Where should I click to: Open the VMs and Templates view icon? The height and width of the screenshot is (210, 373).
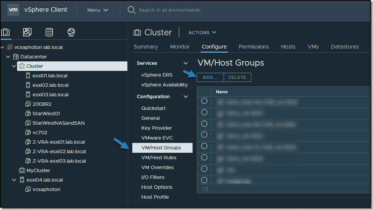click(x=27, y=32)
